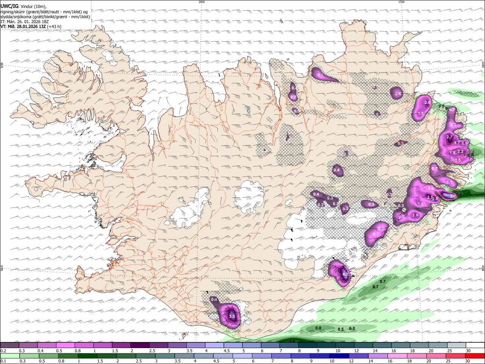Click the '2.2' value on the east coast
Viewport: 485px width, 364px height.
460,151
